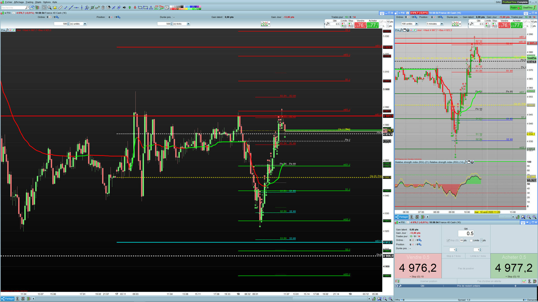Toggle the PushThru switch at top right

(516, 8)
